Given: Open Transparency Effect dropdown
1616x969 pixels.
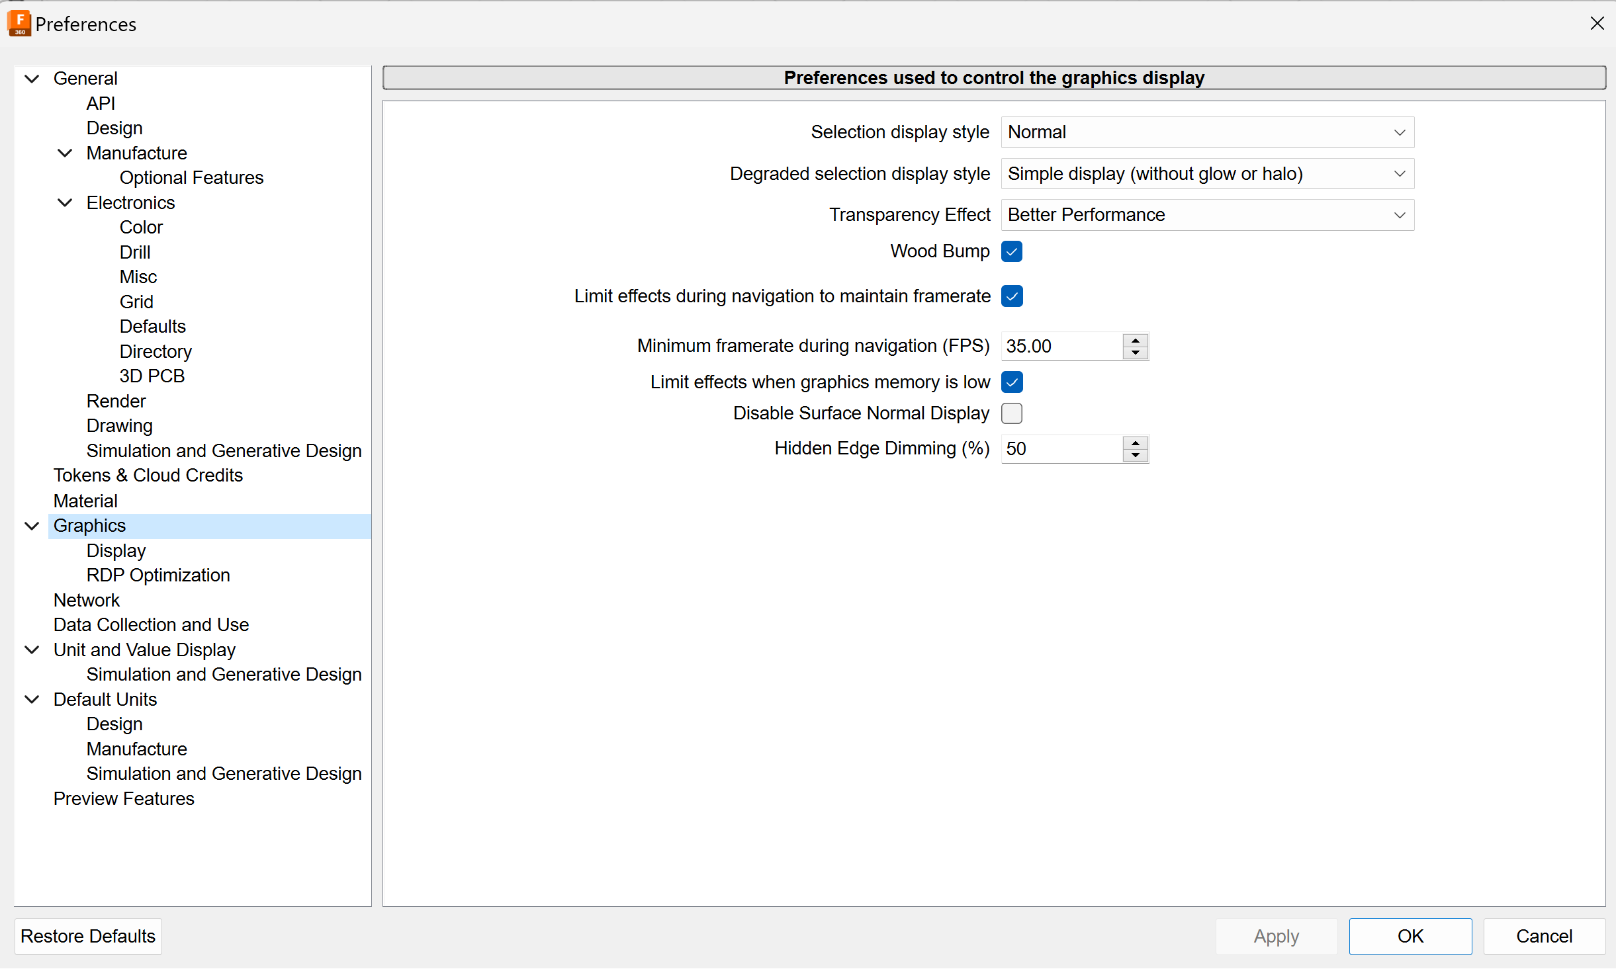Looking at the screenshot, I should [1206, 215].
